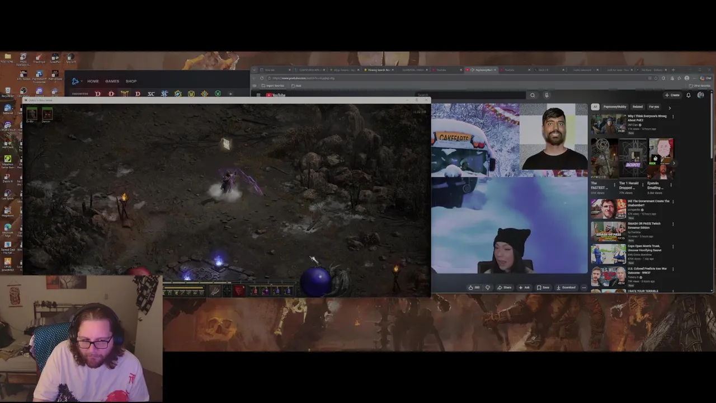The width and height of the screenshot is (716, 403).
Task: Open more options for Cops Open Mom's Trunk
Action: pyautogui.click(x=673, y=246)
